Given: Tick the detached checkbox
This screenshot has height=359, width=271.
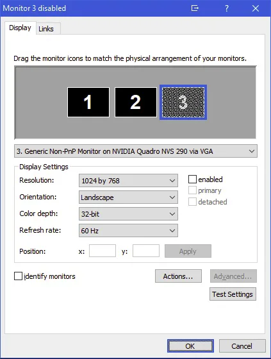Looking at the screenshot, I should point(192,202).
